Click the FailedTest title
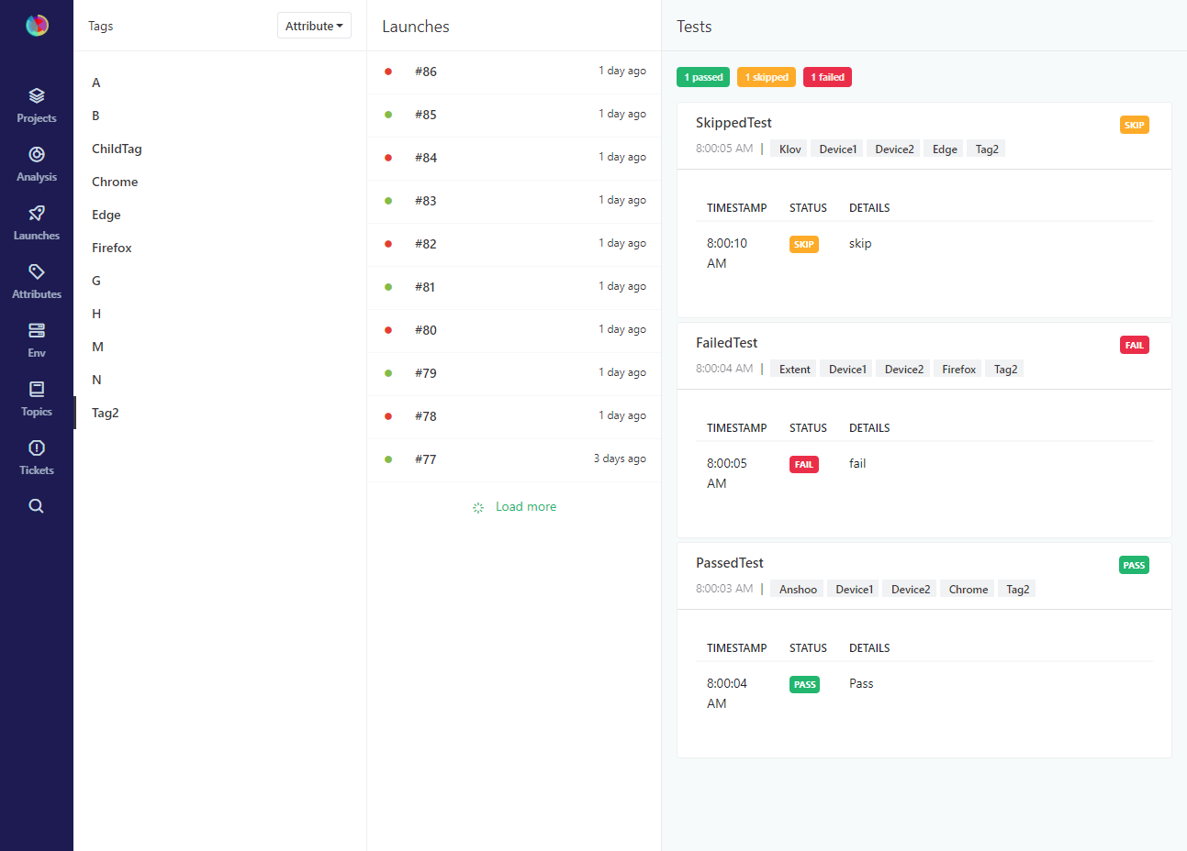Image resolution: width=1187 pixels, height=851 pixels. [x=726, y=343]
